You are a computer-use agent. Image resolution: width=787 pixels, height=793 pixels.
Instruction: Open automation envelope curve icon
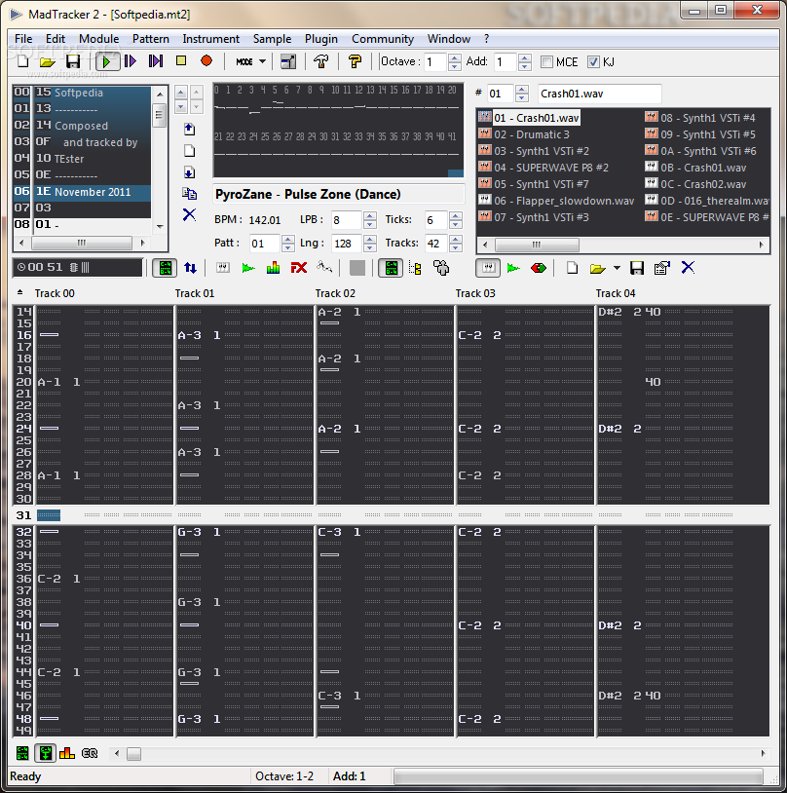pos(324,267)
